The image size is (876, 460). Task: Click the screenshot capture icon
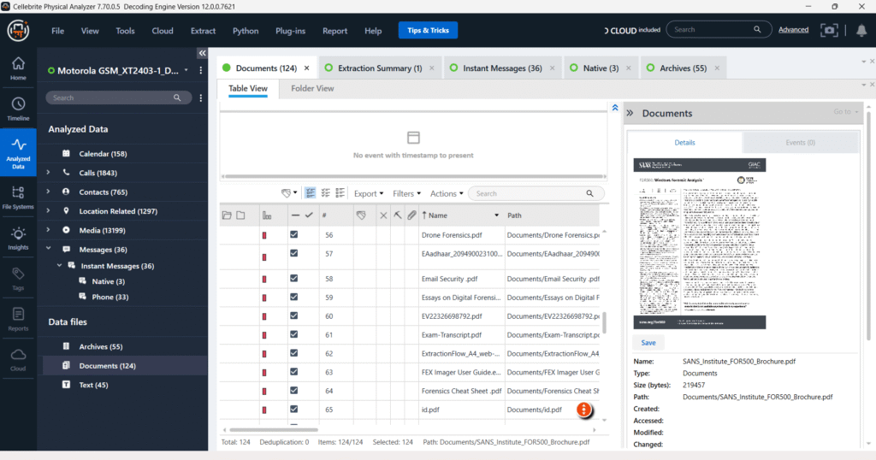point(829,30)
